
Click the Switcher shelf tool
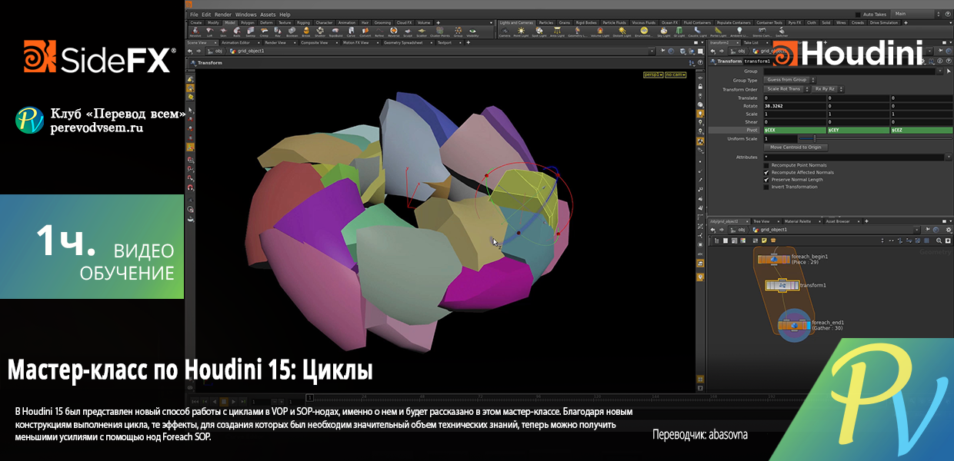click(x=782, y=32)
